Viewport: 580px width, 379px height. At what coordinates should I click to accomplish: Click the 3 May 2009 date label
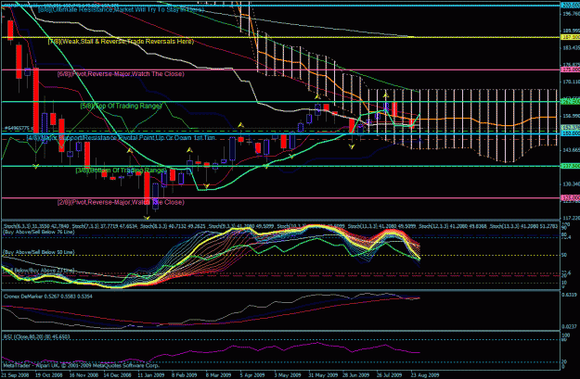click(x=287, y=375)
